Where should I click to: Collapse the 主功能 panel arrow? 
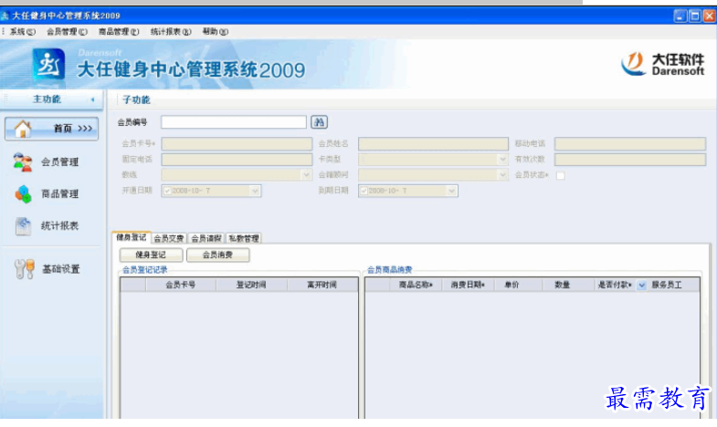pos(93,99)
